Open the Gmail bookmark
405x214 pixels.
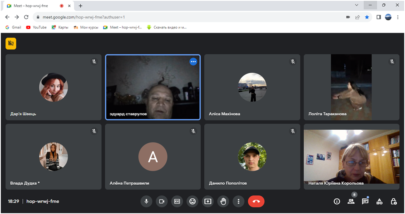click(13, 27)
